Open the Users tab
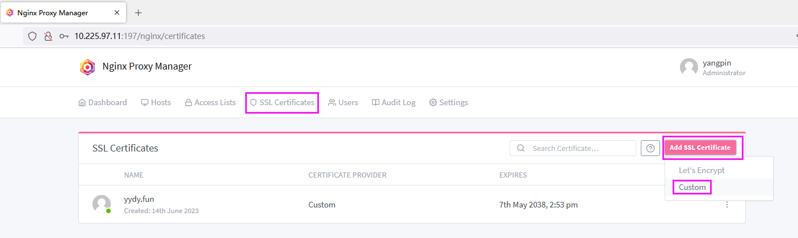This screenshot has width=798, height=238. click(x=343, y=103)
